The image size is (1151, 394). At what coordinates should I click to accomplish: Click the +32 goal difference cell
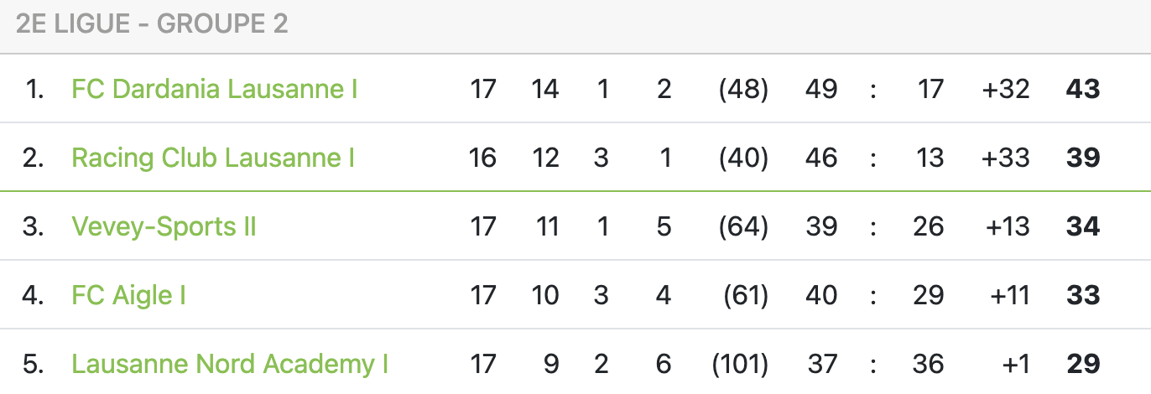pyautogui.click(x=1005, y=89)
